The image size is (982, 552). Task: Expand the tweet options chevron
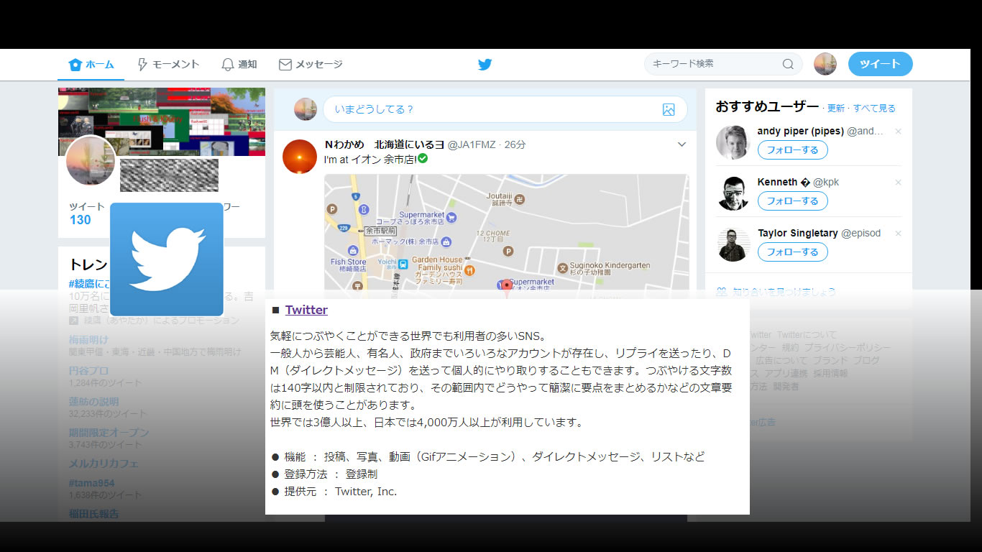pos(682,144)
